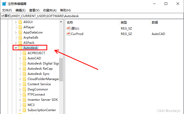184x114 pixels.
Task: Click the ACPROJECT folder icon
Action: pyautogui.click(x=25, y=53)
